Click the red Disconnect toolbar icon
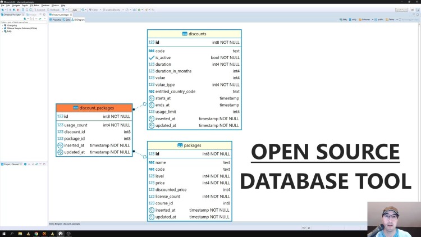Viewport: 421px width, 237px height. 18,10
